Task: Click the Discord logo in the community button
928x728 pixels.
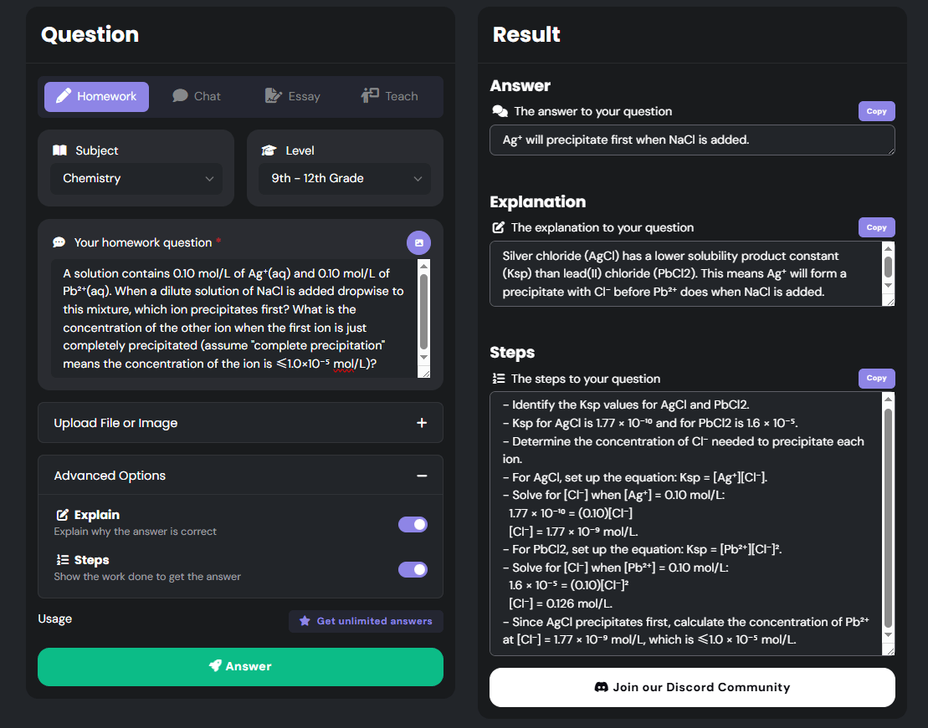Action: 602,686
